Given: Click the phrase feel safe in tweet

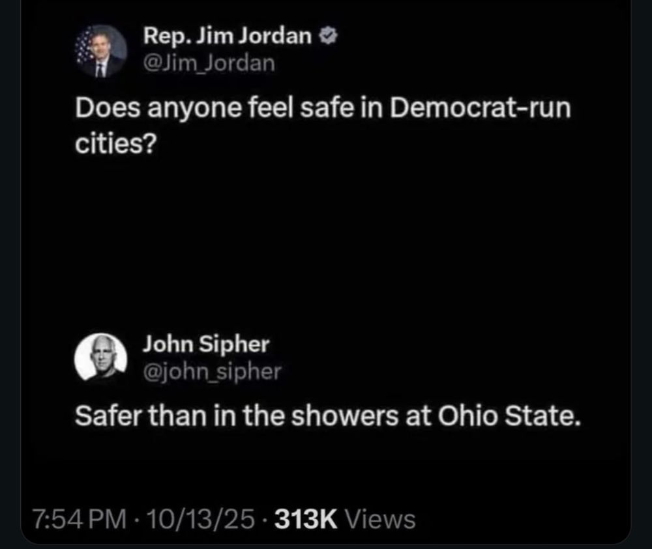Looking at the screenshot, I should 301,108.
